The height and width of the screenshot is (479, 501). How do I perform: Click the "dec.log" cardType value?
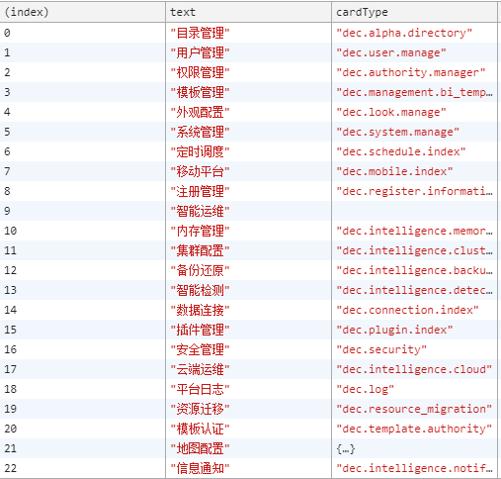[365, 389]
